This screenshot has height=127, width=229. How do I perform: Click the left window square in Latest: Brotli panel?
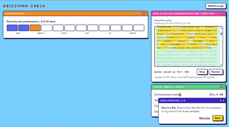221,87
